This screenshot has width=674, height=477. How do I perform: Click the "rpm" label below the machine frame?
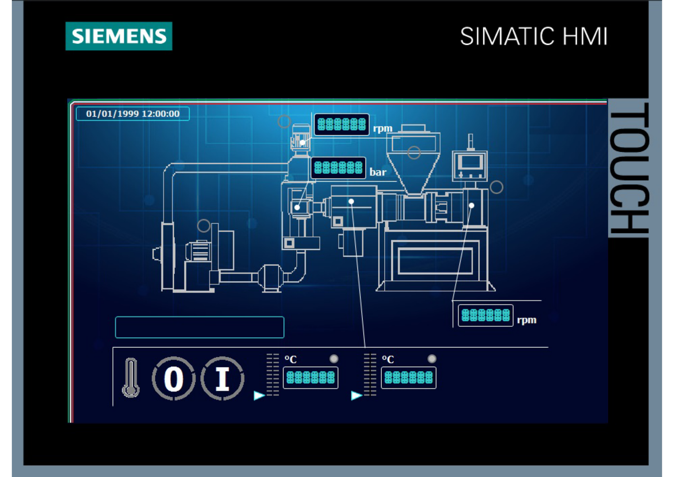point(527,320)
